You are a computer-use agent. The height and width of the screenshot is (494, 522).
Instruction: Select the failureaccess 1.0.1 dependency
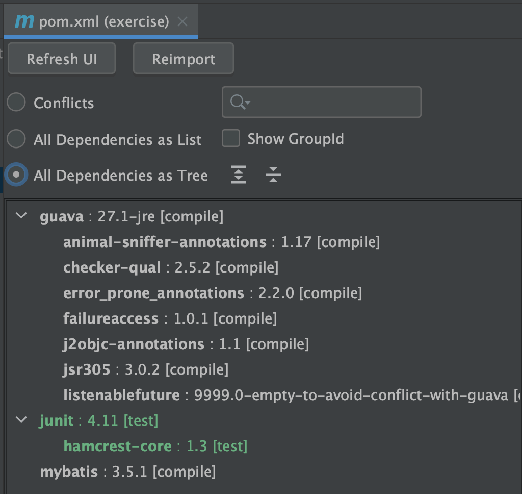[169, 318]
